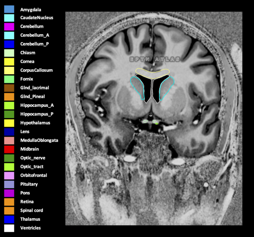254x237 pixels.
Task: Pick the Retina orange swatch
Action: 9,202
